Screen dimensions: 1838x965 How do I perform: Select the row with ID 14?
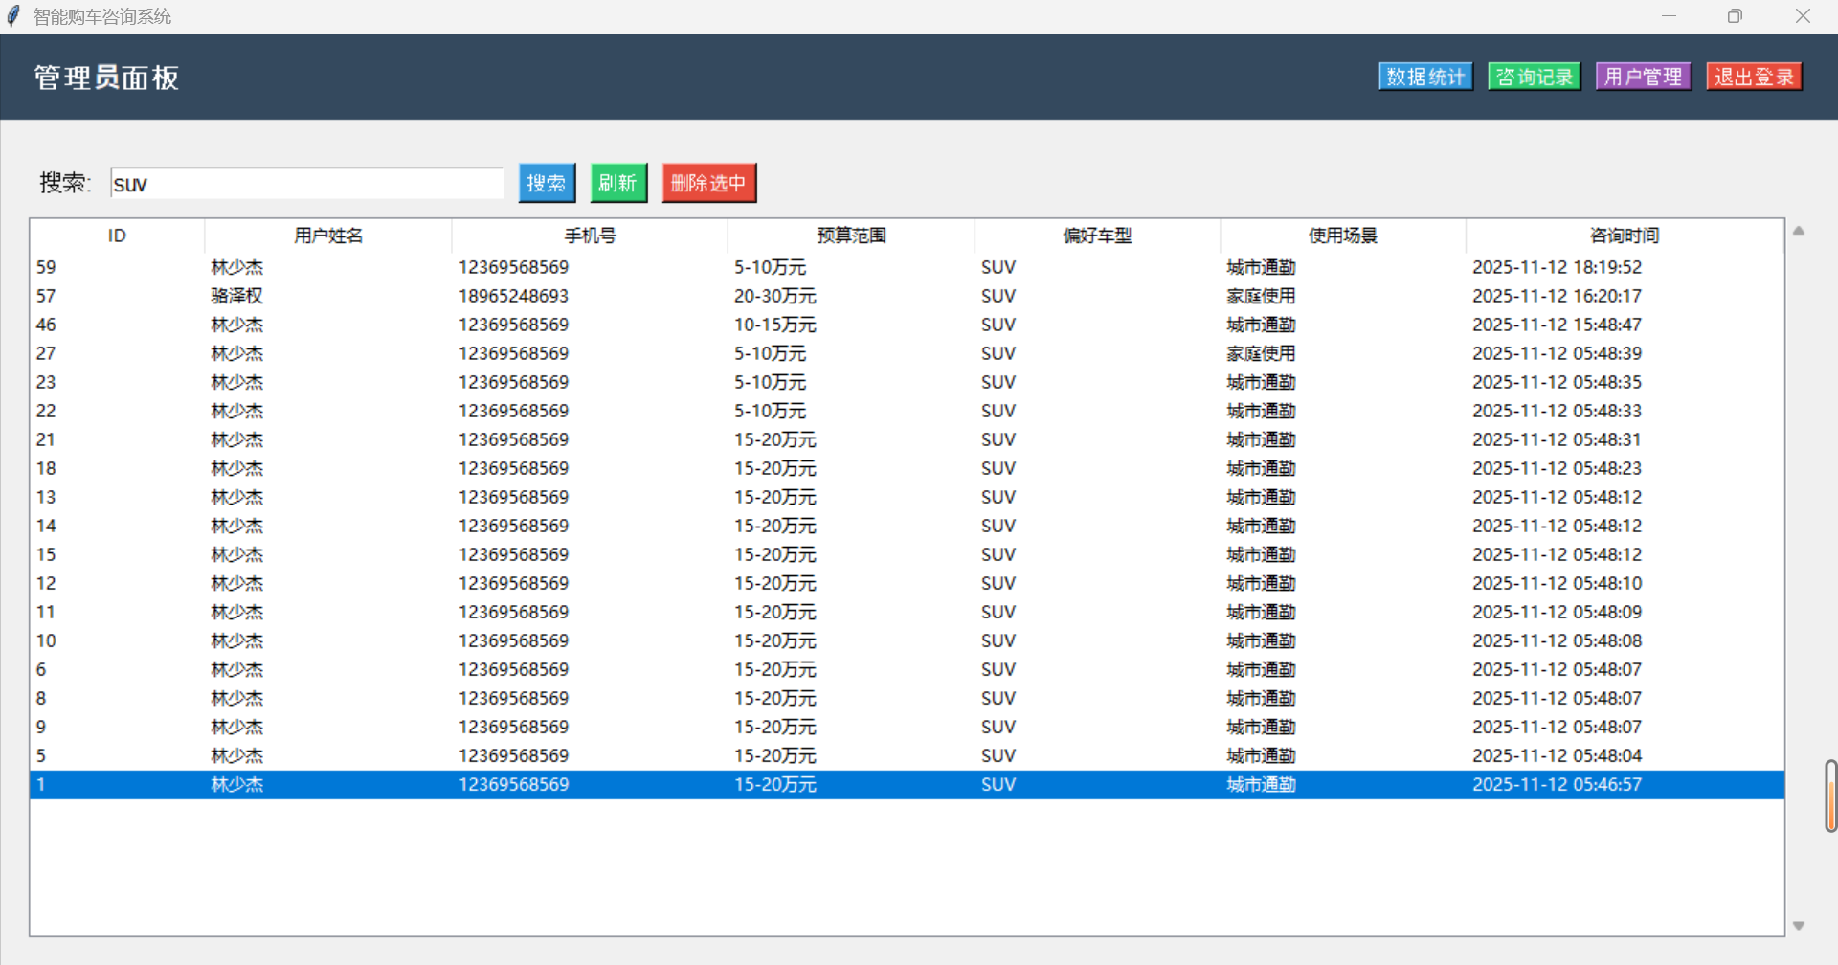(x=907, y=526)
